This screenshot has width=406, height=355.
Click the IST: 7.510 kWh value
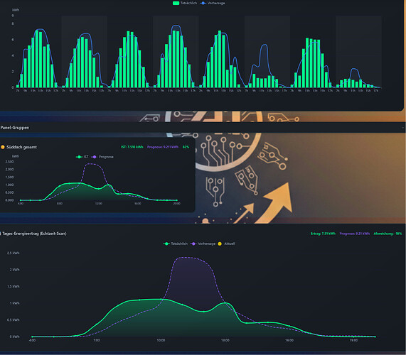click(132, 147)
